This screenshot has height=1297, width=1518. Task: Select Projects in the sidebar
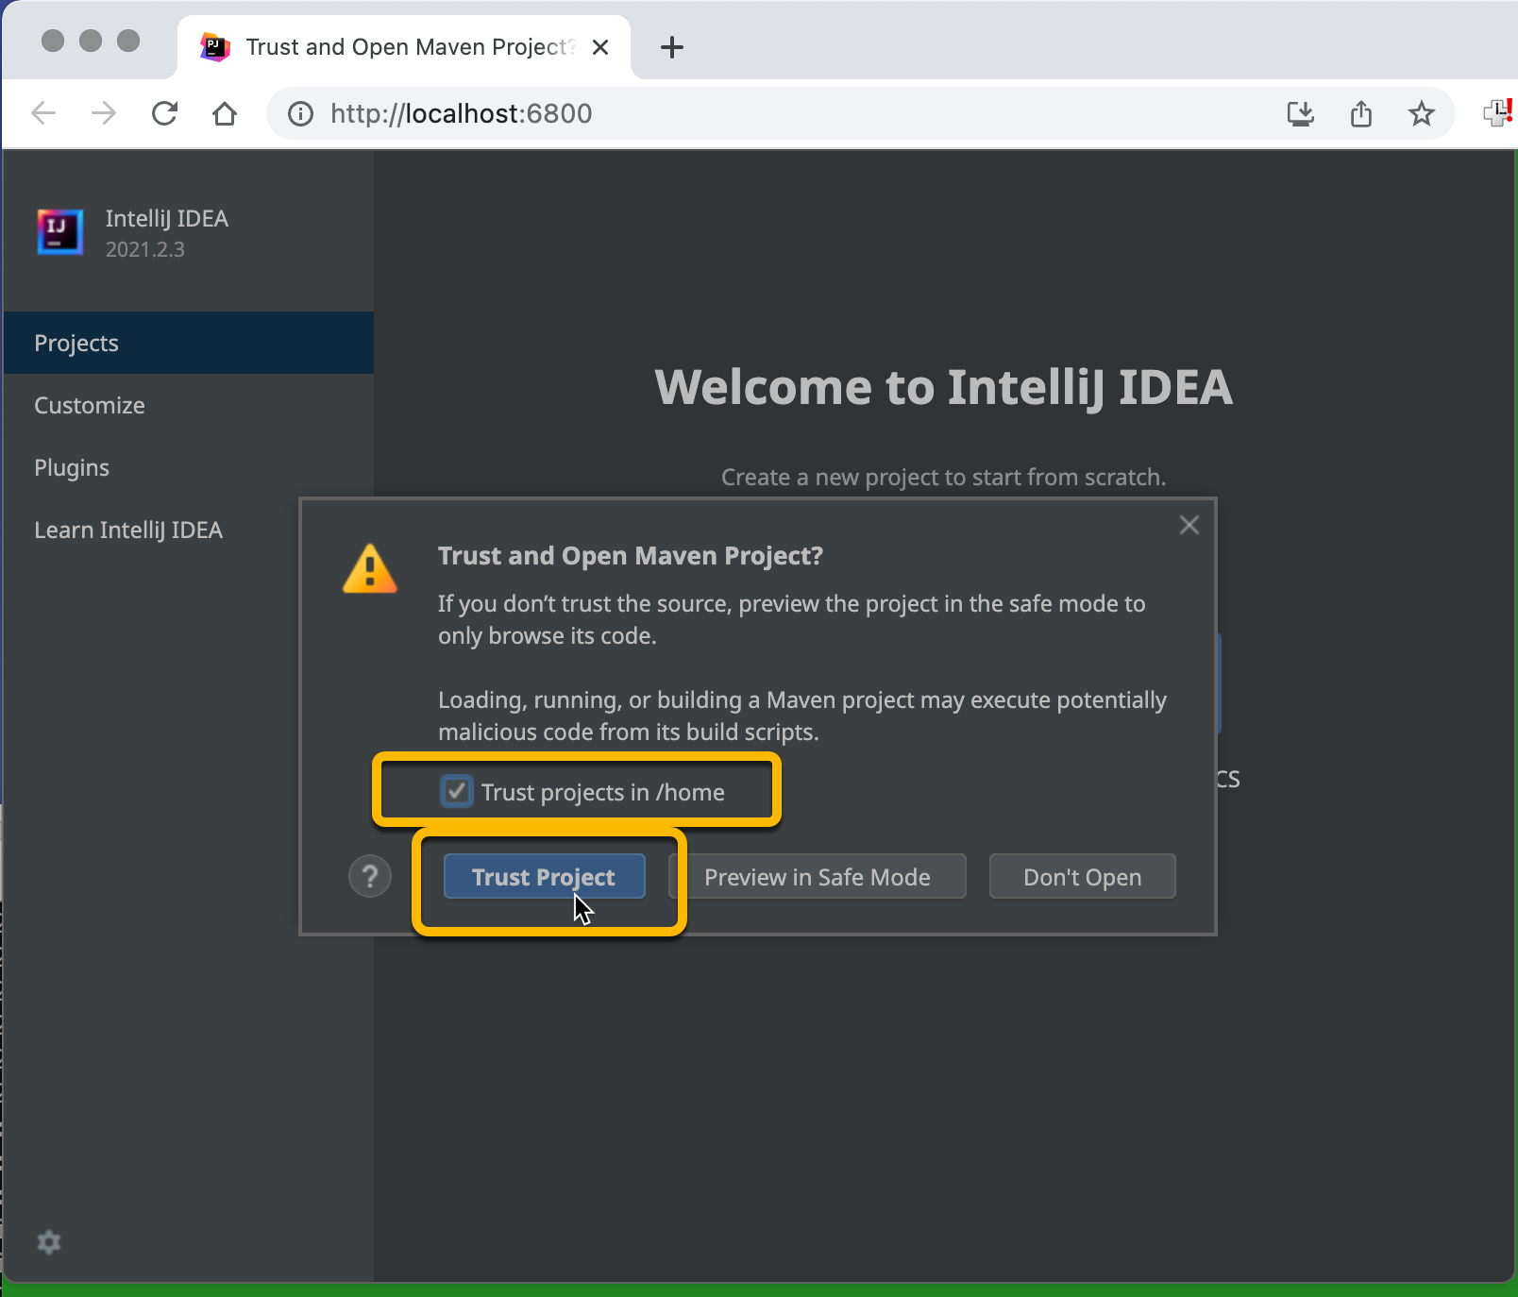189,343
